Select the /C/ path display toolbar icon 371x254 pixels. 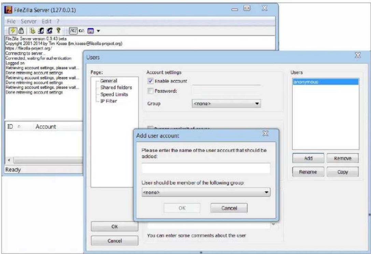(x=73, y=31)
